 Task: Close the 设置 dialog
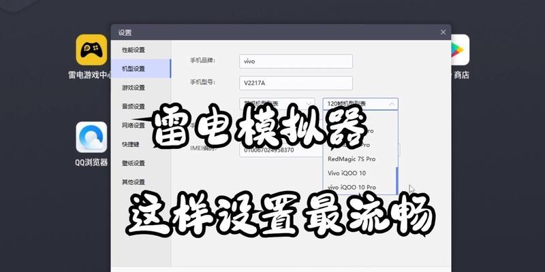click(x=443, y=32)
